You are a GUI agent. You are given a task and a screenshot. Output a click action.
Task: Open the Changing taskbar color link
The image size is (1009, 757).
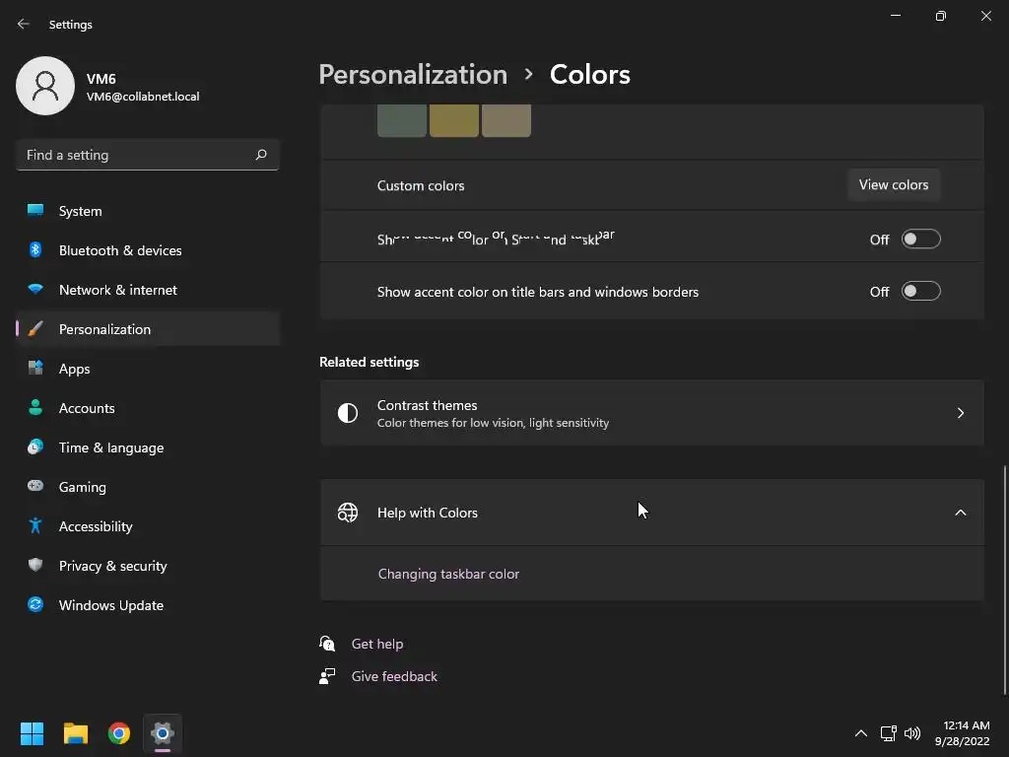click(448, 574)
